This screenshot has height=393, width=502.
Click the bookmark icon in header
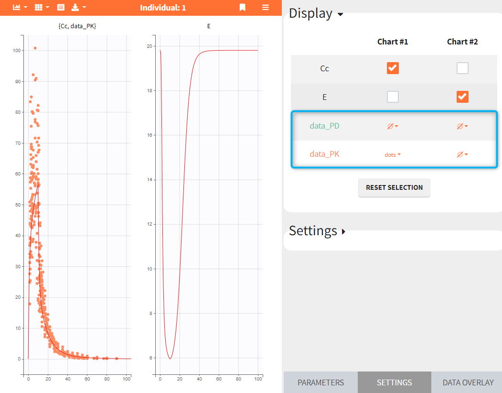(243, 8)
